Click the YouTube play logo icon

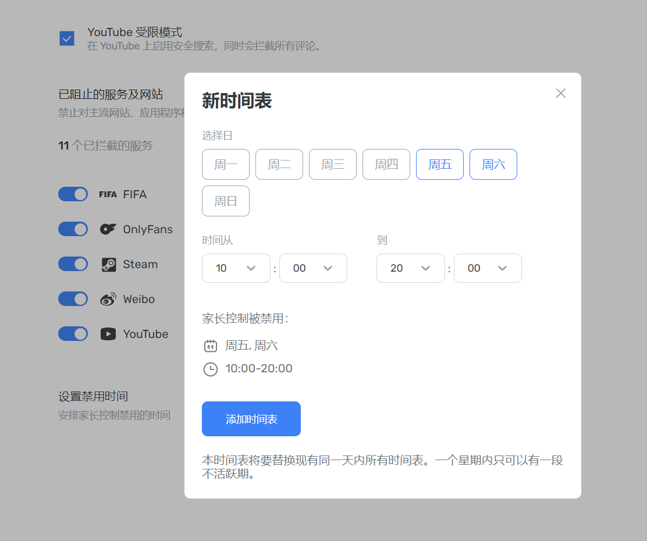(x=108, y=334)
